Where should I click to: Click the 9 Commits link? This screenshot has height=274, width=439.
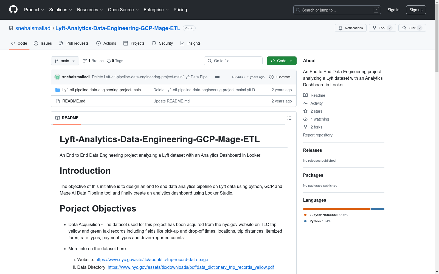point(280,77)
